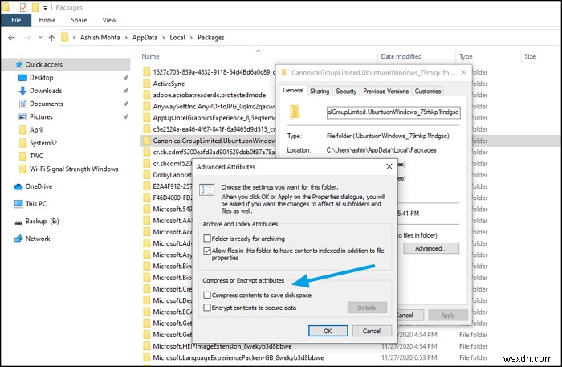
Task: Open the April folder in sidebar
Action: tap(36, 130)
